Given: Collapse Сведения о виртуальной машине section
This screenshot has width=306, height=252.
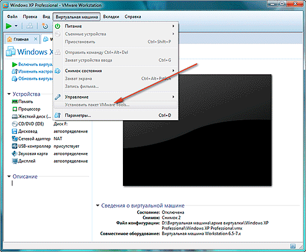Looking at the screenshot, I should (x=97, y=205).
